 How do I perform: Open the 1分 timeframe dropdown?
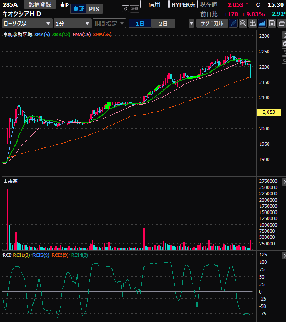tap(72, 24)
